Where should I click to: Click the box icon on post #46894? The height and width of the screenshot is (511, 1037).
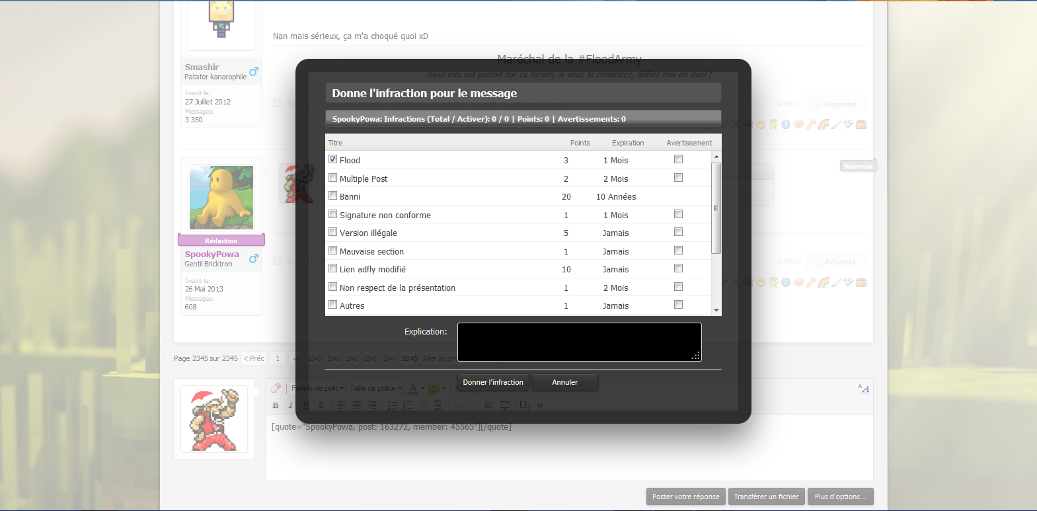pyautogui.click(x=861, y=124)
